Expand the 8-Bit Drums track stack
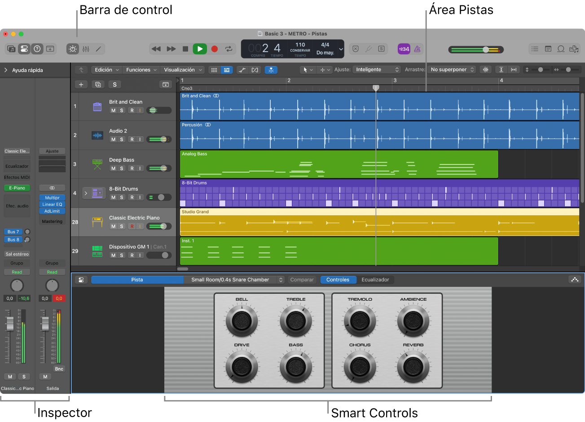Screen dimensions: 585x422 [x=86, y=193]
